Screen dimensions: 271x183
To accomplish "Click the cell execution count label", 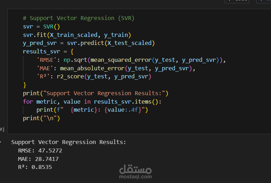I will point(2,129).
